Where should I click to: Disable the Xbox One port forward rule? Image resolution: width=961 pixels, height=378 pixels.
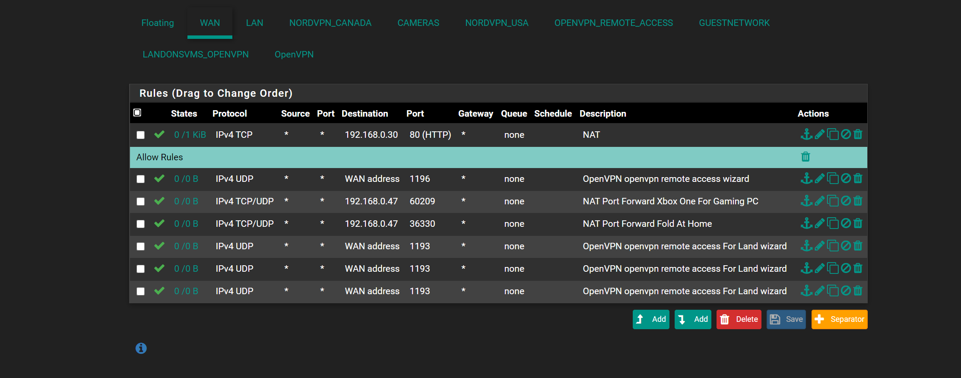(846, 201)
